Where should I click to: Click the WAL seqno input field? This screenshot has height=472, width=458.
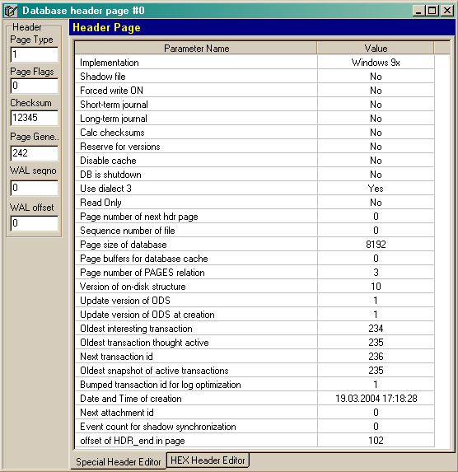coord(34,188)
